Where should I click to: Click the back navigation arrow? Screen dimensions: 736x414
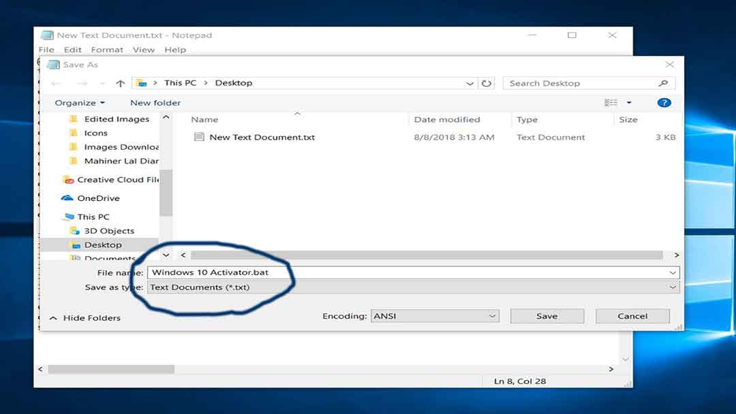click(x=56, y=82)
